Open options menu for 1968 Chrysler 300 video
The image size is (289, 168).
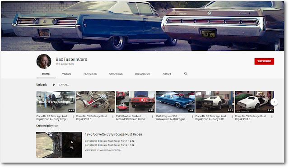coord(192,116)
